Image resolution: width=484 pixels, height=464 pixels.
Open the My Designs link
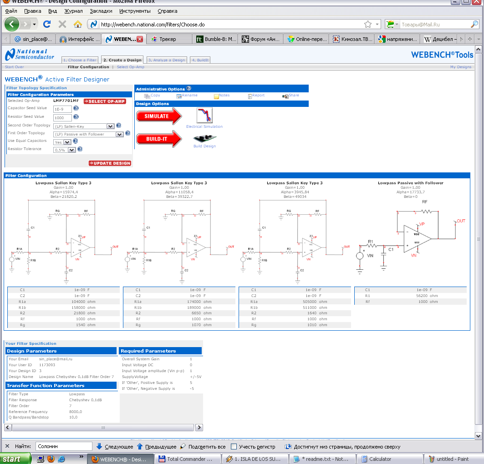(460, 67)
